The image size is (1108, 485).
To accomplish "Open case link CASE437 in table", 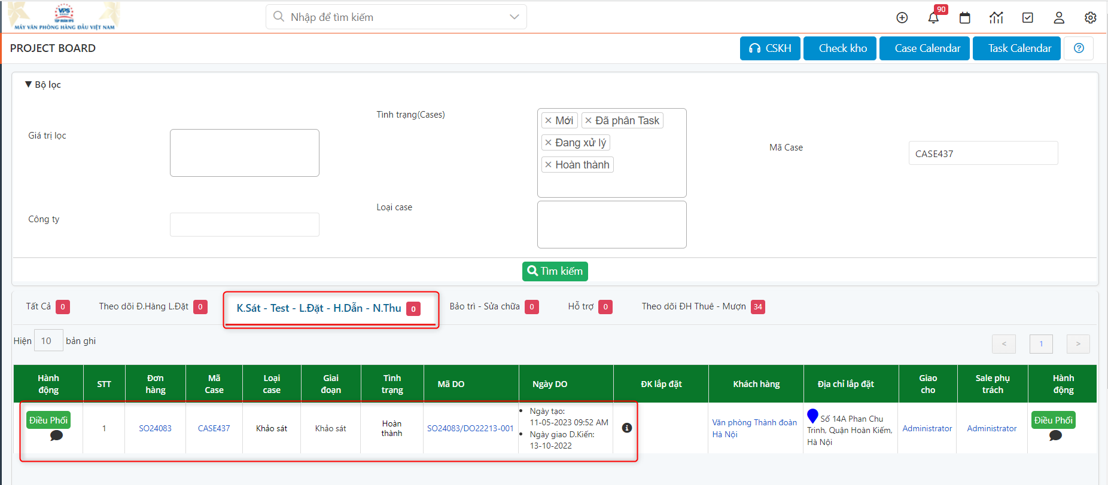I will pyautogui.click(x=214, y=428).
